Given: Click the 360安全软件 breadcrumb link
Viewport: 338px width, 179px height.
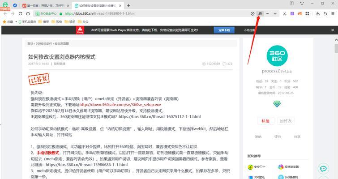Looking at the screenshot, I should click(x=44, y=43).
